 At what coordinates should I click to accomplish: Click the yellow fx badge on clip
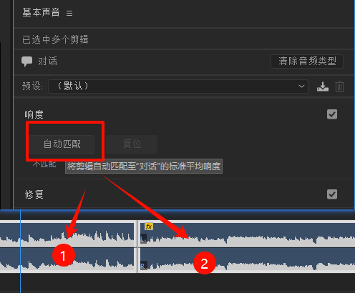pyautogui.click(x=149, y=227)
